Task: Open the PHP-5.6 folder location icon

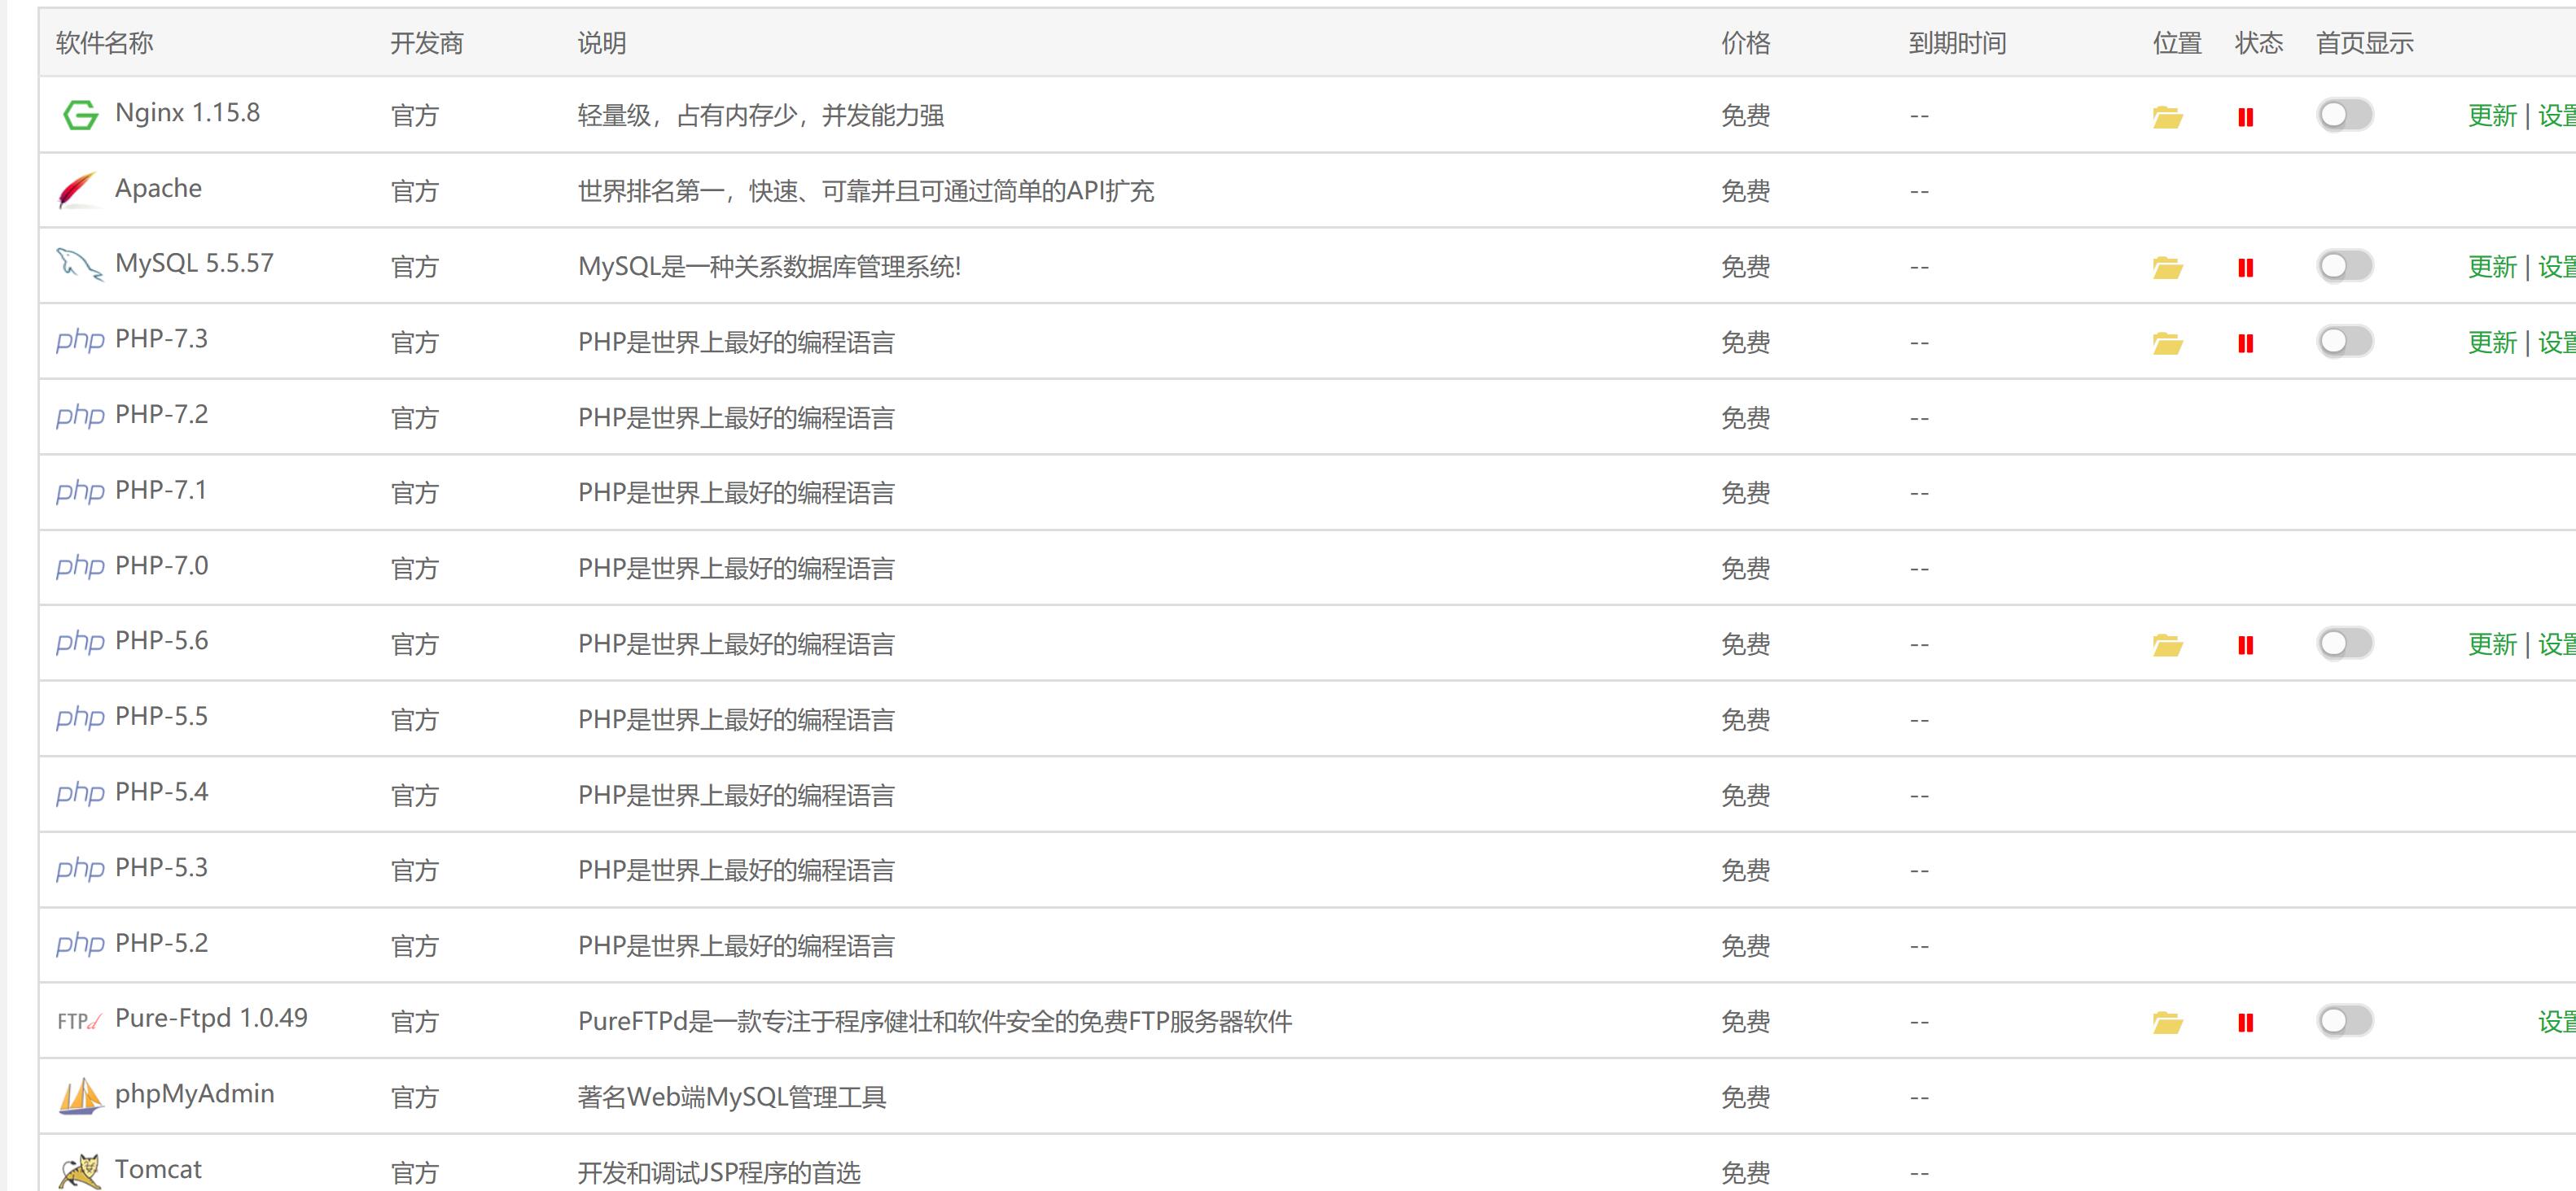Action: (2167, 645)
